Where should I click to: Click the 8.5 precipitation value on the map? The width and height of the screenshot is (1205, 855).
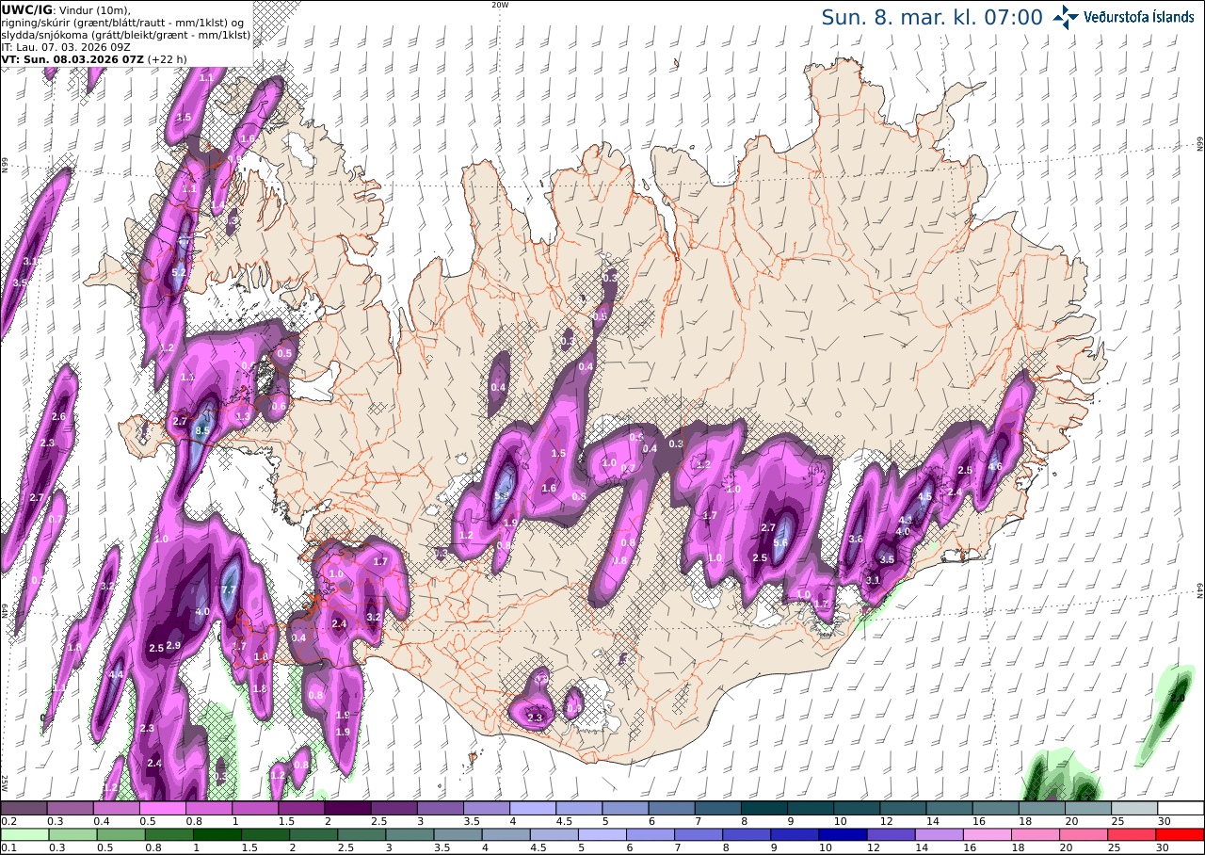[x=201, y=430]
